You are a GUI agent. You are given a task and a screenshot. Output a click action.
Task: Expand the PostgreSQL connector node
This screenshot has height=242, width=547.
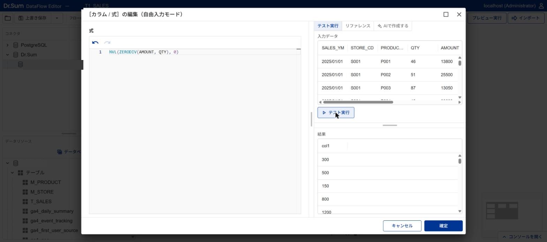tap(7, 45)
